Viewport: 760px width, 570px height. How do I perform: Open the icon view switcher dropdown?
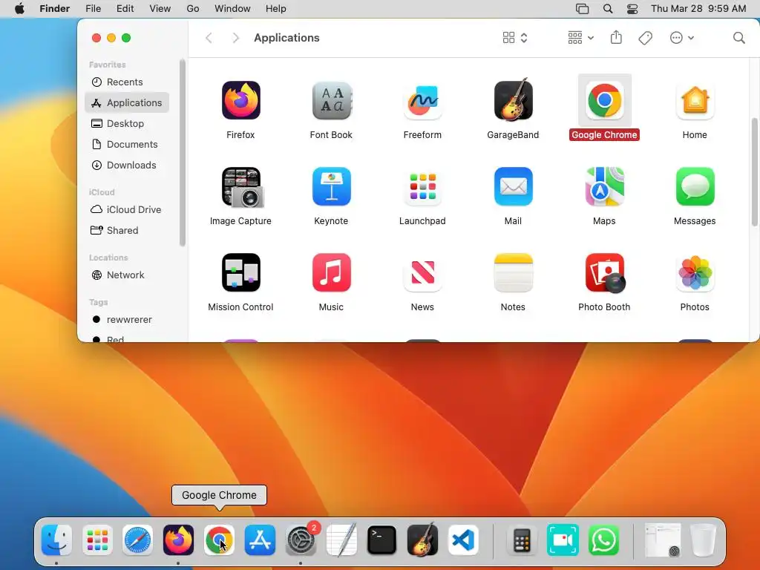(515, 38)
